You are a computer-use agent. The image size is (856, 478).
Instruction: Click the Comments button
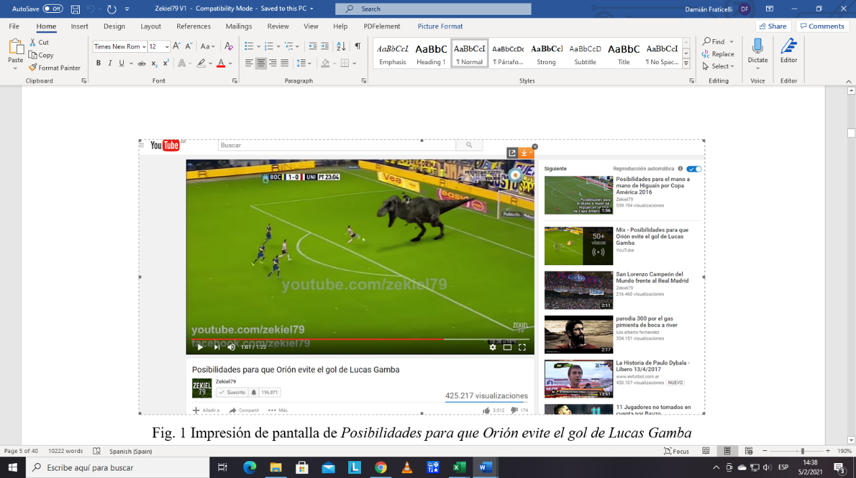(x=822, y=26)
